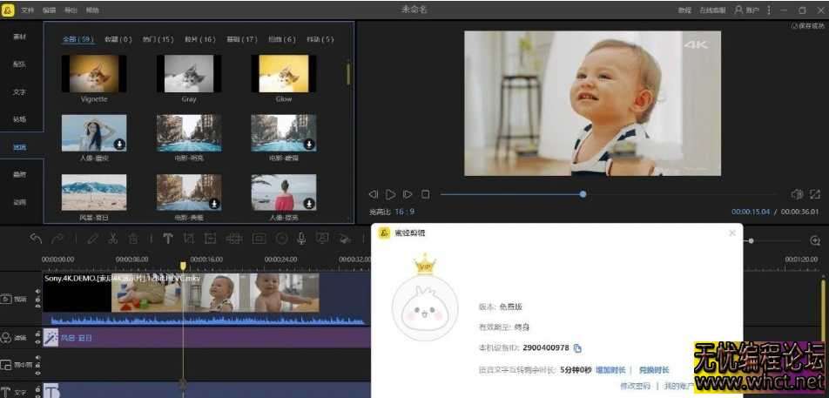Click the trash delete icon in toolbar

click(x=133, y=239)
